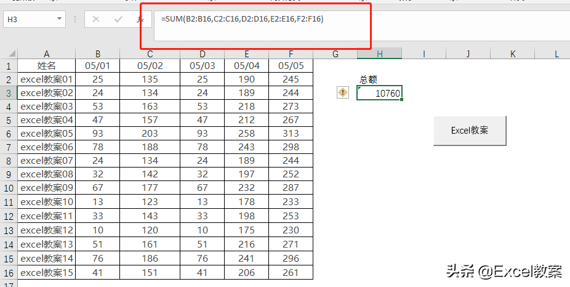The width and height of the screenshot is (570, 287).
Task: Click into the formula bar SUM formula
Action: pyautogui.click(x=243, y=19)
